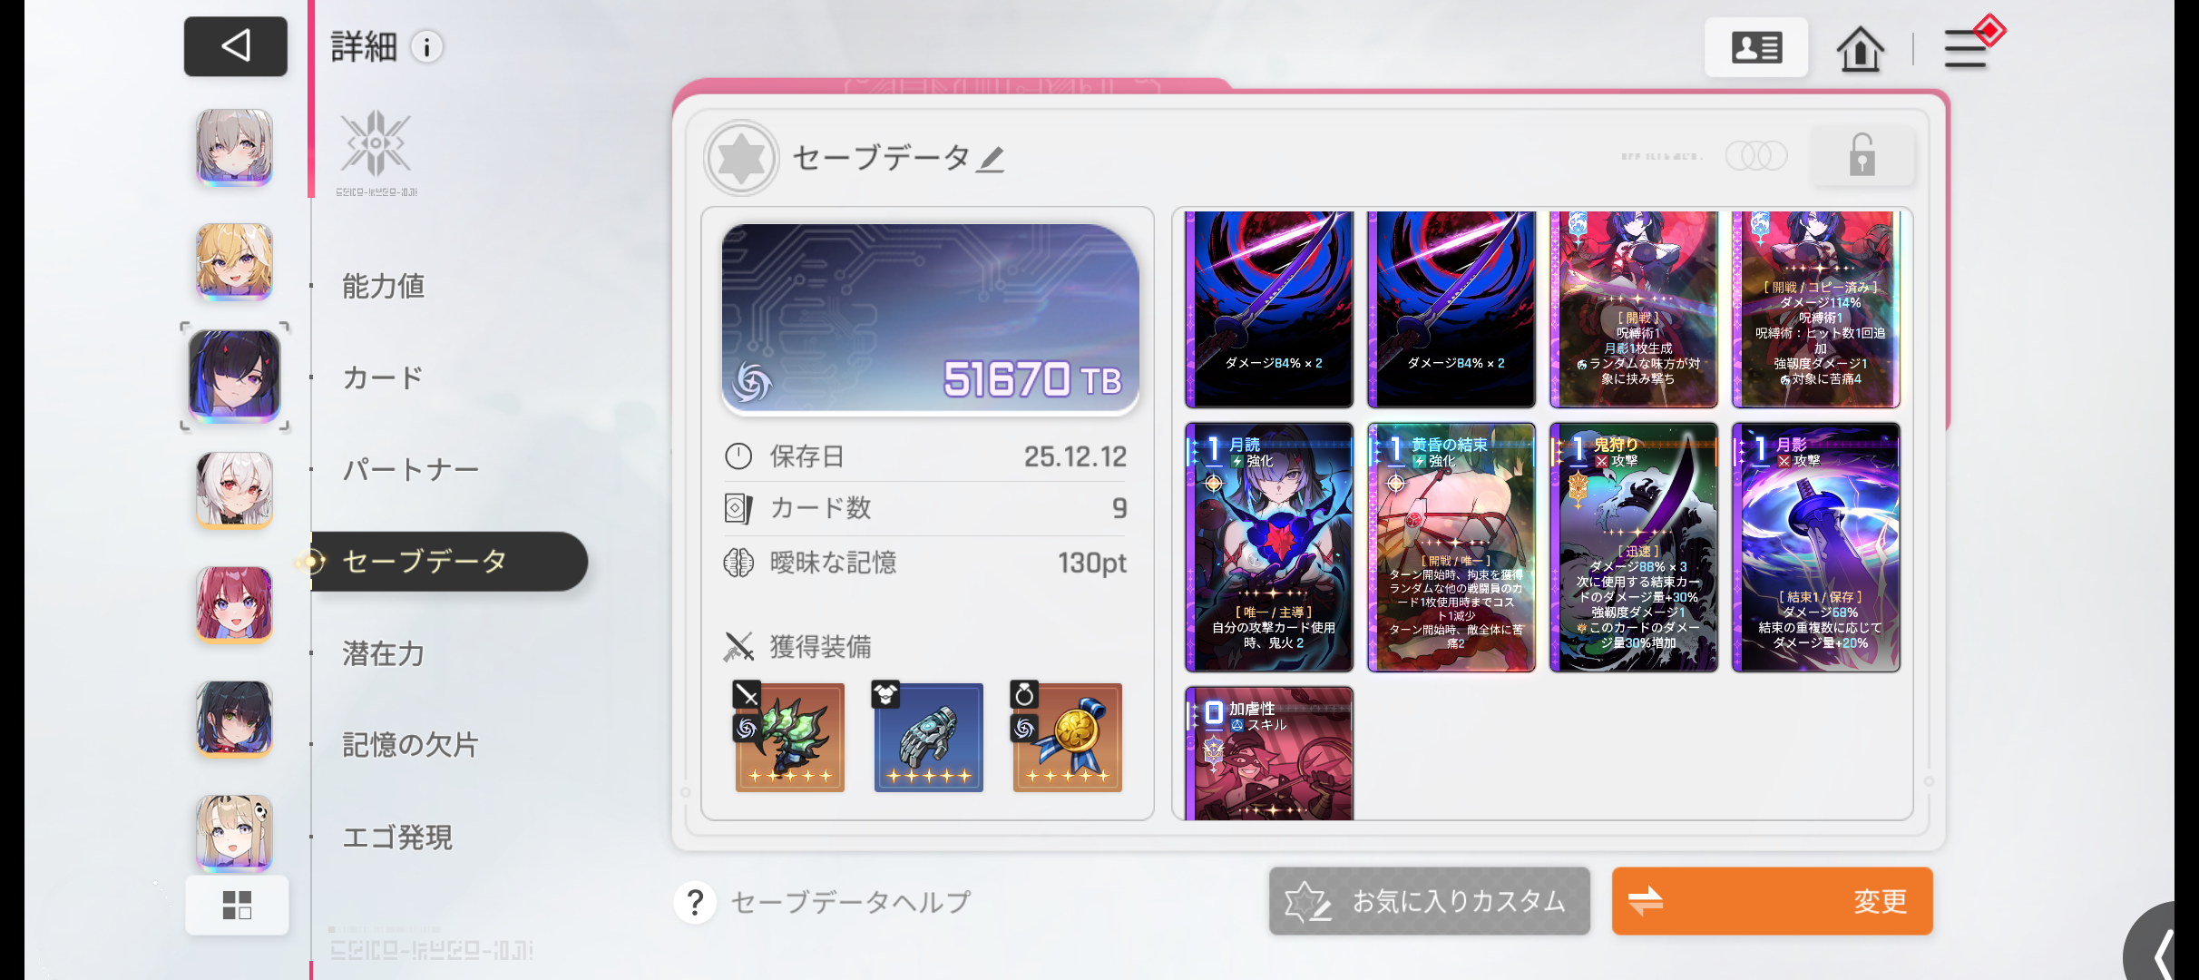Open the grid view icon below character list
The width and height of the screenshot is (2199, 980).
[x=237, y=905]
